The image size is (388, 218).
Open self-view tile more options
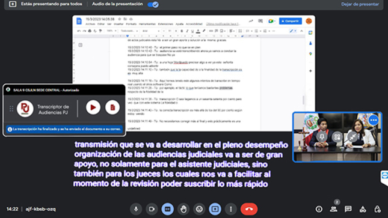tap(374, 120)
